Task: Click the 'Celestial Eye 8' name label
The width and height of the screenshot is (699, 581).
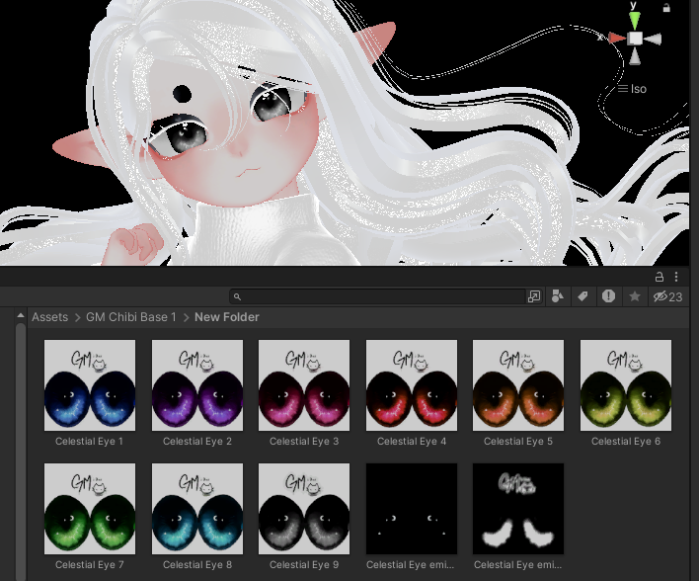Action: click(197, 565)
